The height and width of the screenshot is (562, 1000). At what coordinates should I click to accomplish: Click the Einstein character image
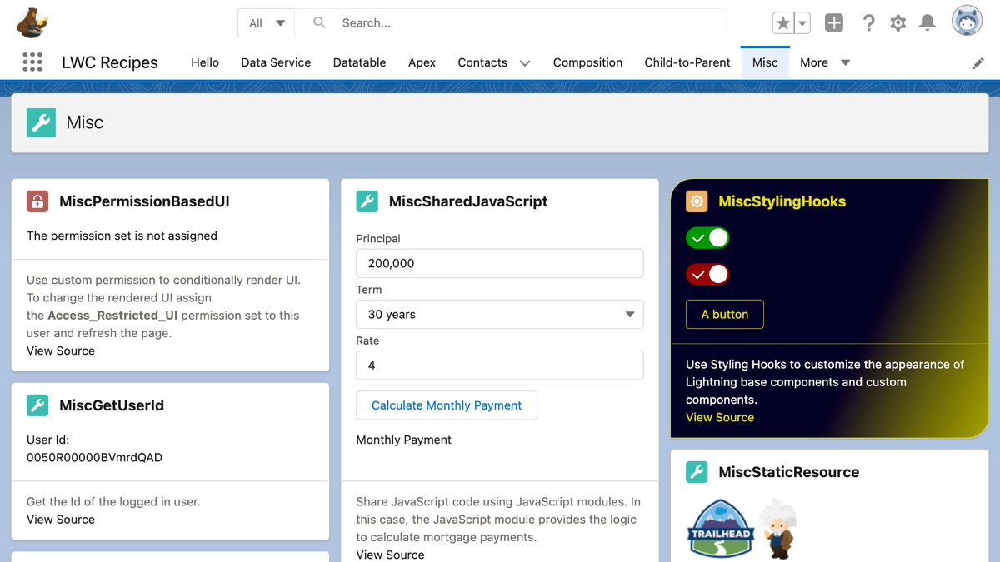coord(779,529)
